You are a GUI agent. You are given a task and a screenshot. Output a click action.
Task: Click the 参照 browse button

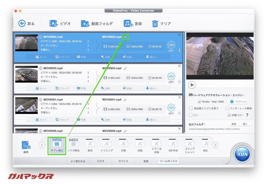coord(234,124)
